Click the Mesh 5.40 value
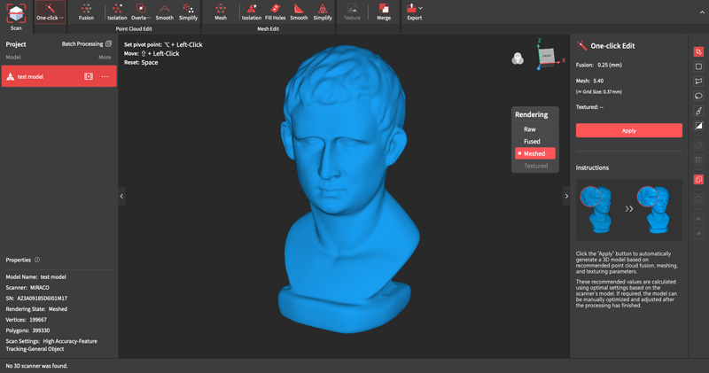709x373 pixels. click(598, 81)
